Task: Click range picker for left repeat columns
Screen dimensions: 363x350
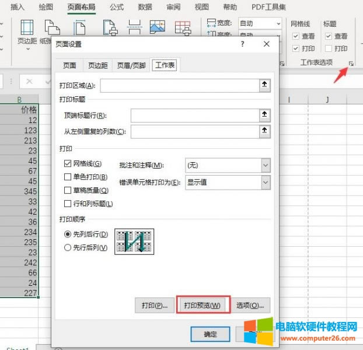Action: pyautogui.click(x=265, y=131)
